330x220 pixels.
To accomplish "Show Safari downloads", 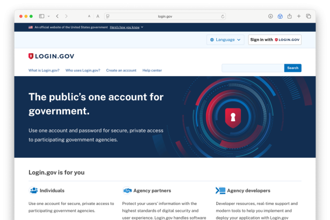I will (x=270, y=16).
